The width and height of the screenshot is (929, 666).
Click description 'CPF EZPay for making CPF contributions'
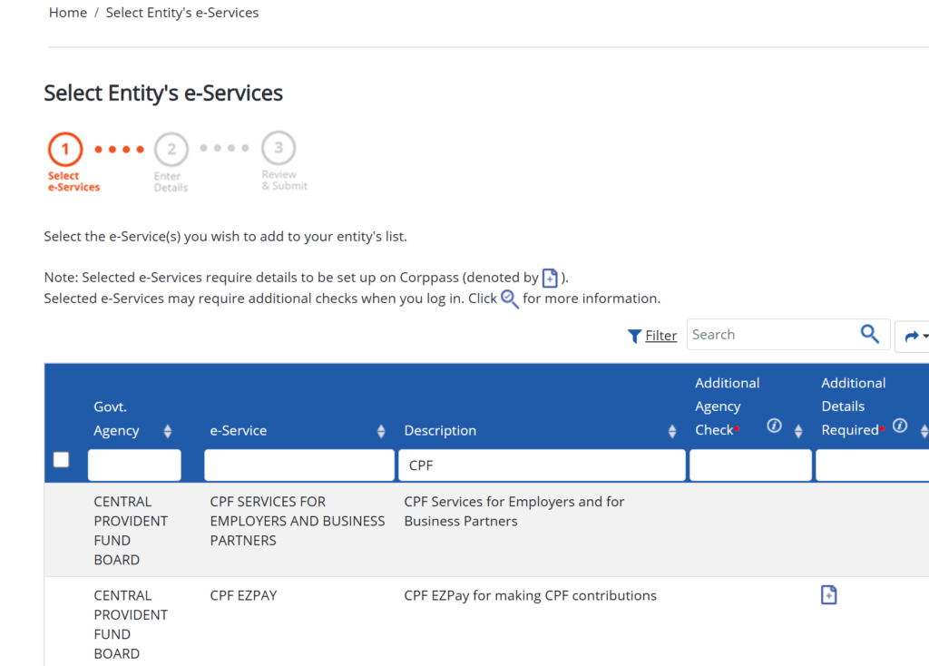click(x=530, y=595)
